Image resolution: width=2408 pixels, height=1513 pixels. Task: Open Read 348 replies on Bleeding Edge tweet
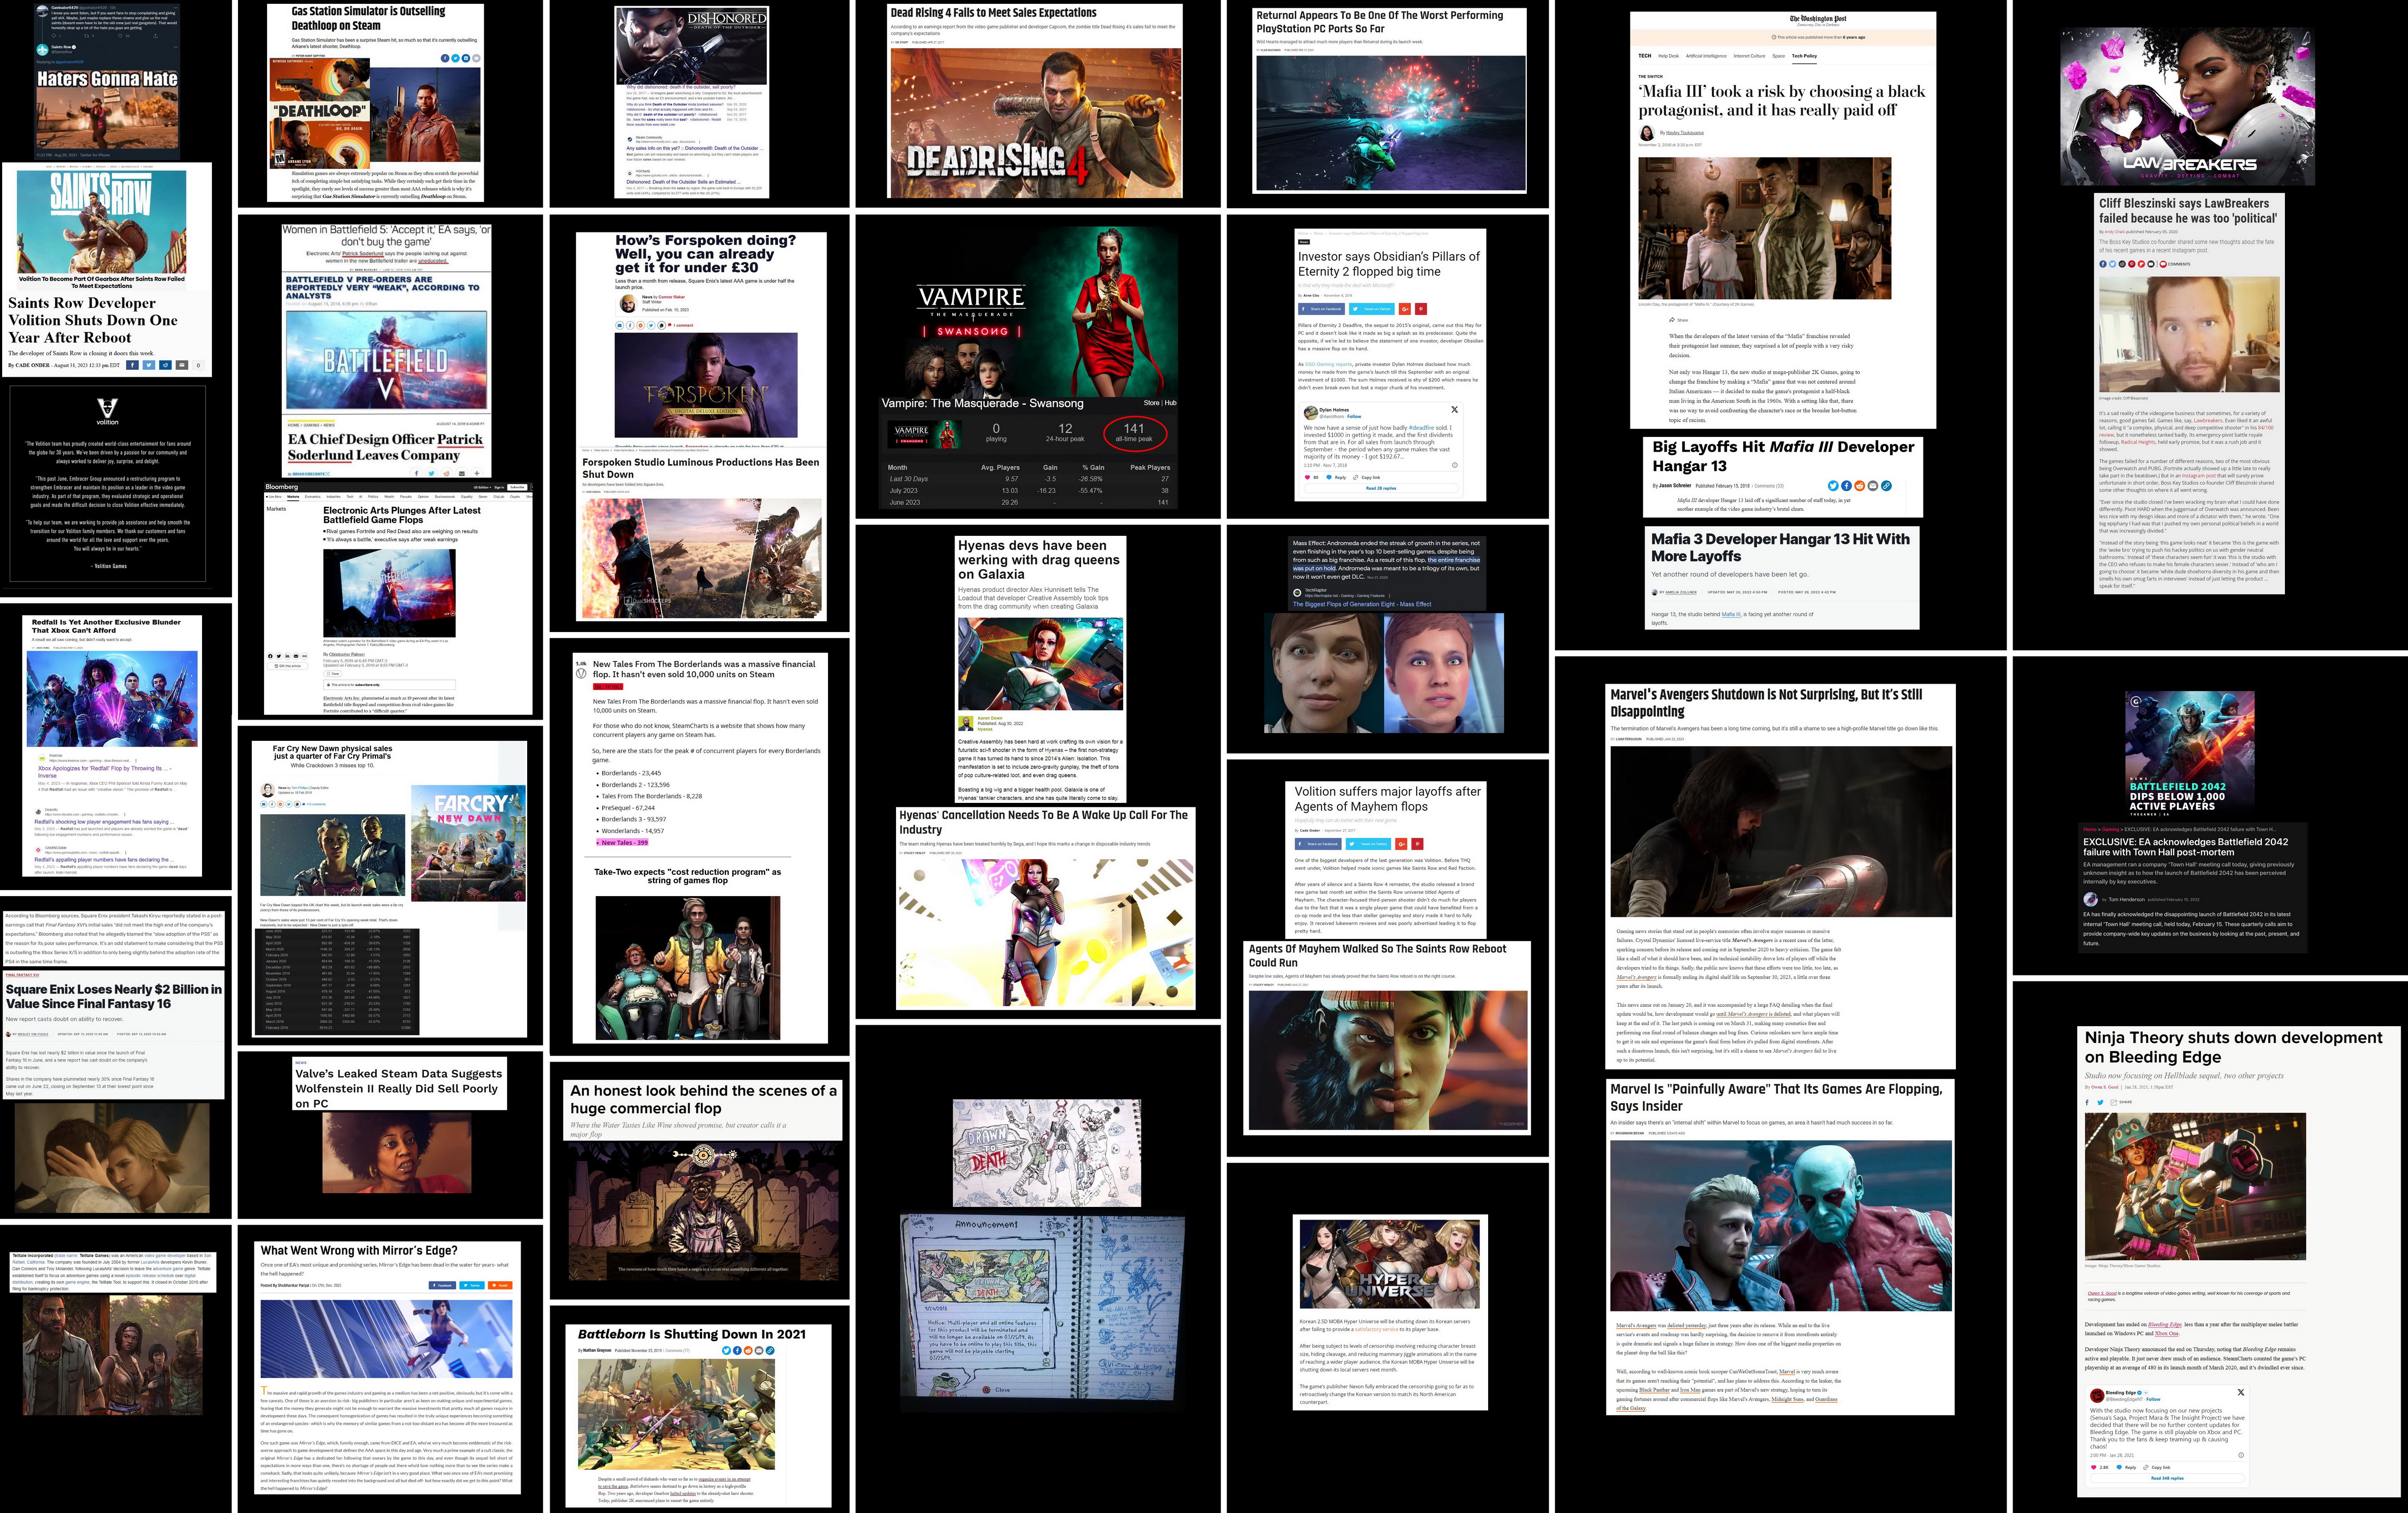pyautogui.click(x=2168, y=1478)
